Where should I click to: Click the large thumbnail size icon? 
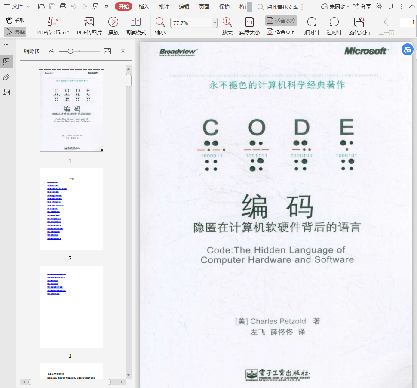(107, 51)
